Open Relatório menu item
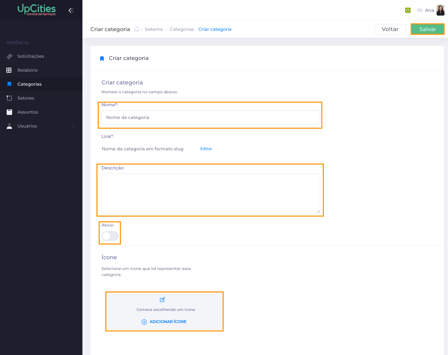 (41, 70)
